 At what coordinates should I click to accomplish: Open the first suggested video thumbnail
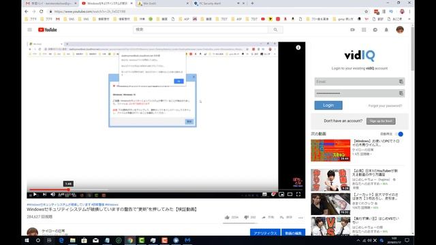[330, 150]
